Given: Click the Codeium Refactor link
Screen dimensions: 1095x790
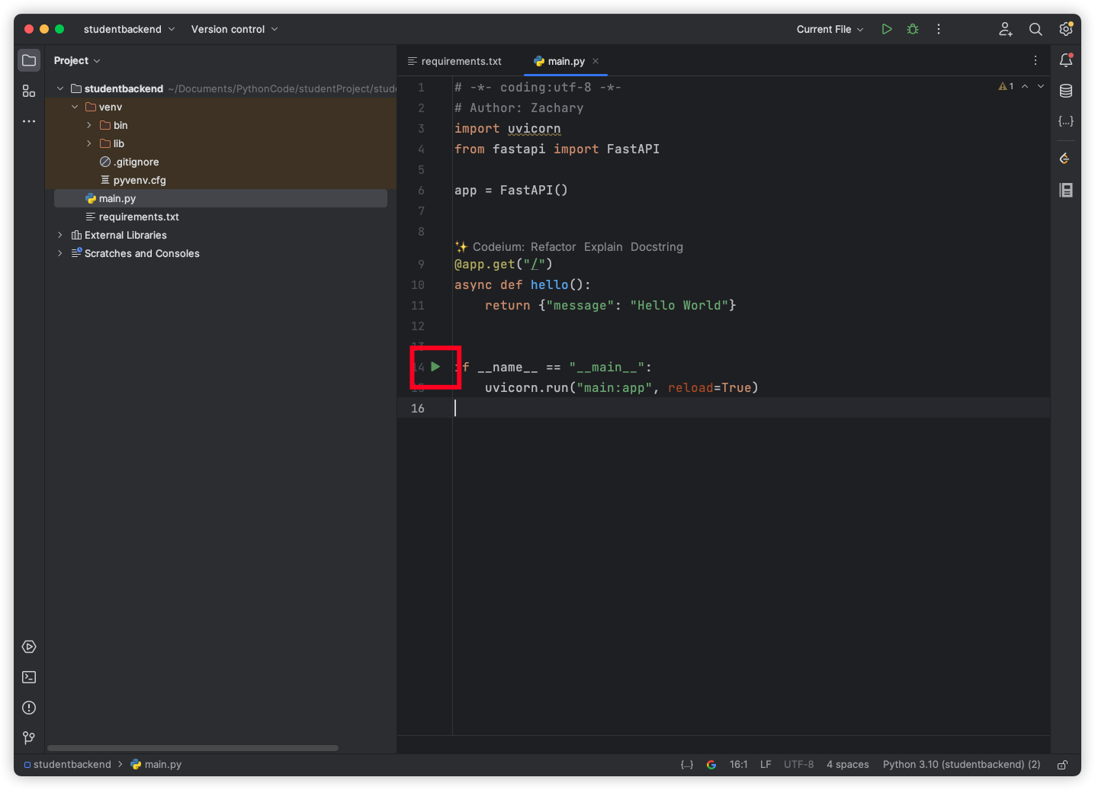Looking at the screenshot, I should tap(553, 247).
